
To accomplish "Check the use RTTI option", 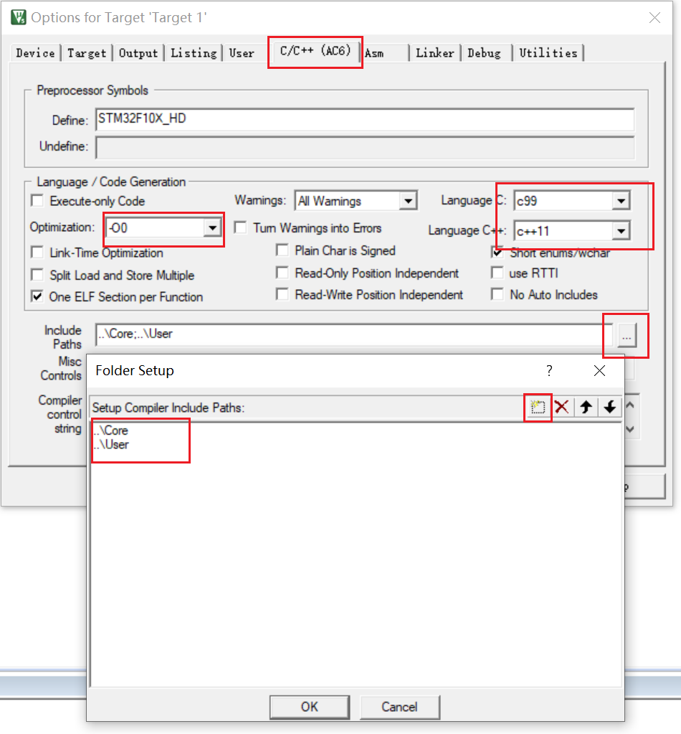I will pos(497,273).
